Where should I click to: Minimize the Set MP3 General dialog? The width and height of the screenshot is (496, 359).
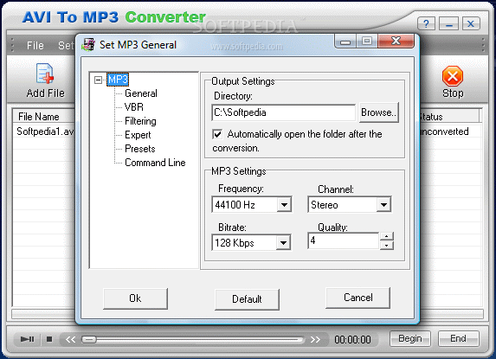pos(345,41)
